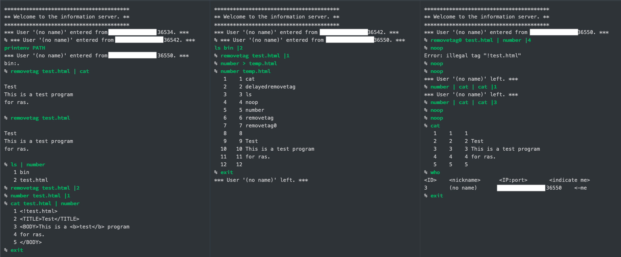Click 'ls | number' command in left terminal
621x257 pixels.
click(x=28, y=165)
